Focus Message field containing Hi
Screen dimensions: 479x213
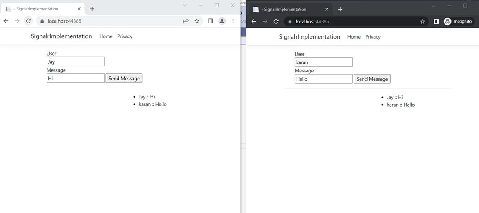click(75, 78)
